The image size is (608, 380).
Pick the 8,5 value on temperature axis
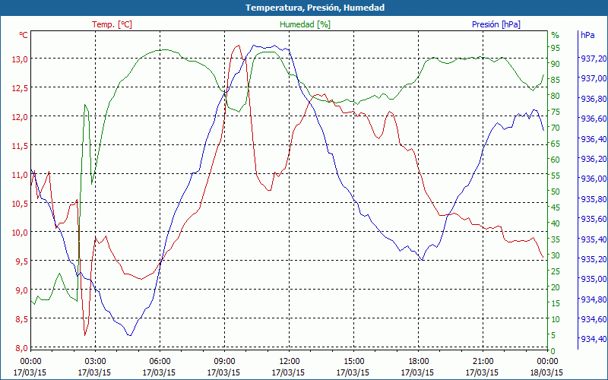tap(21, 318)
